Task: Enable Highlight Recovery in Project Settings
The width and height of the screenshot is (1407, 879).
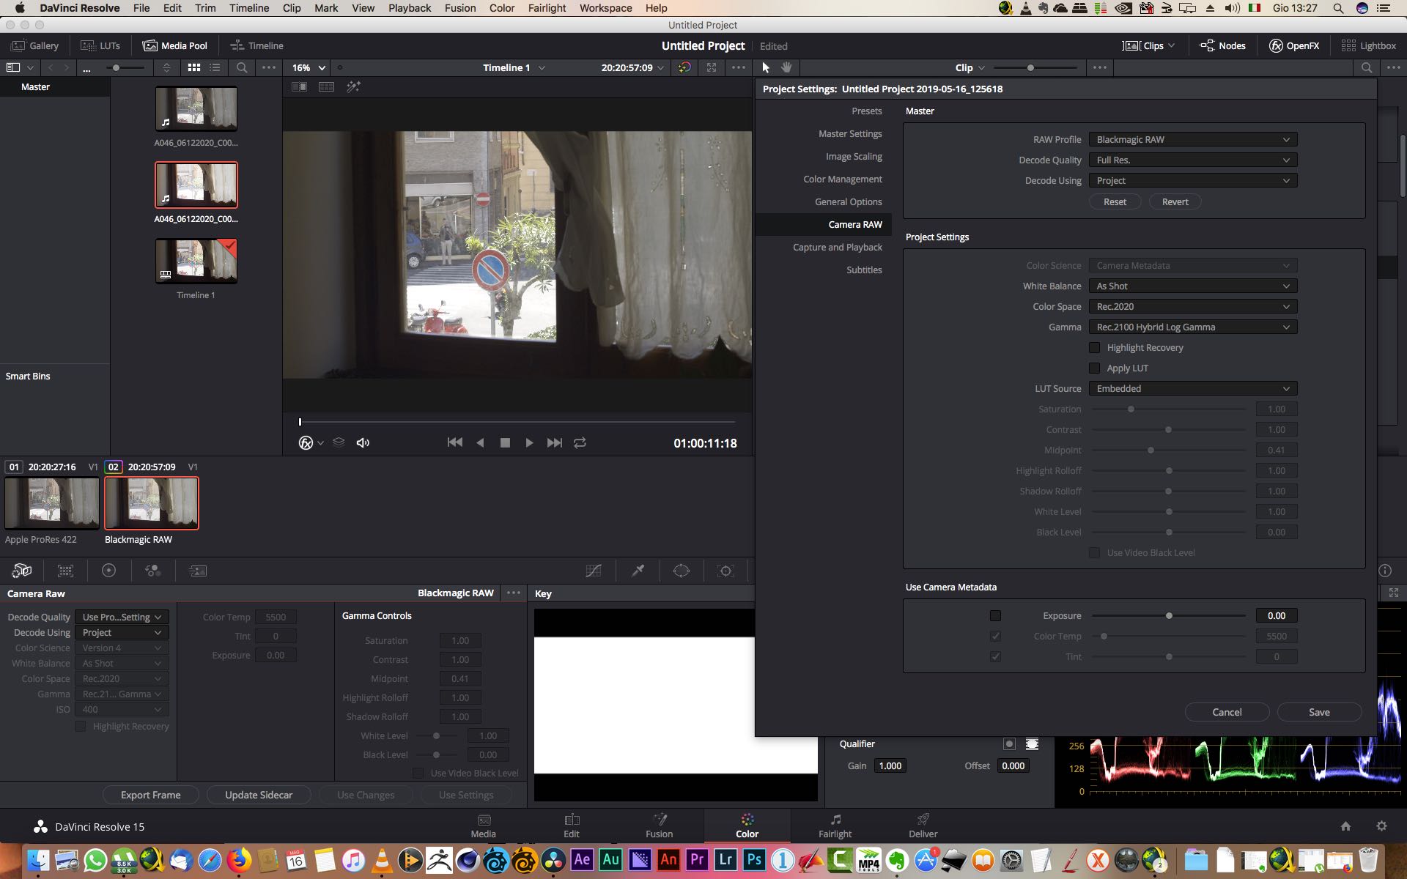Action: (1094, 347)
